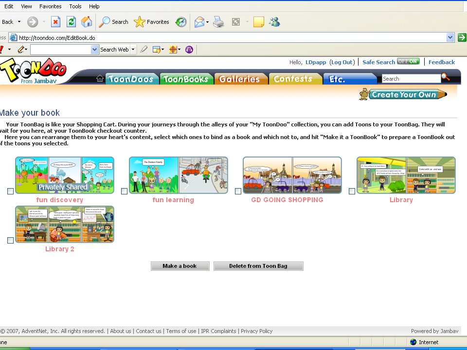
Task: Open the History icon
Action: pos(181,22)
